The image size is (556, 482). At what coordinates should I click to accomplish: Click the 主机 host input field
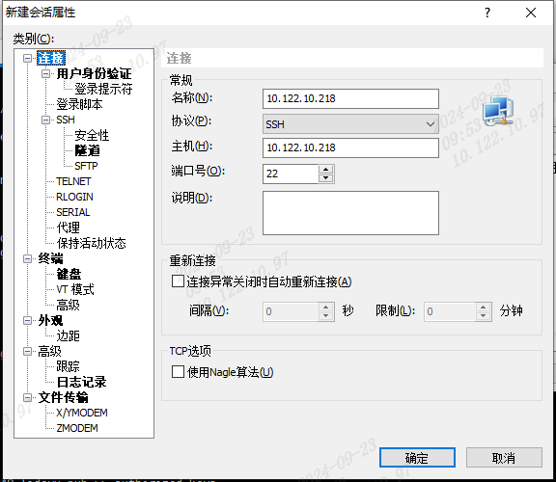[350, 147]
